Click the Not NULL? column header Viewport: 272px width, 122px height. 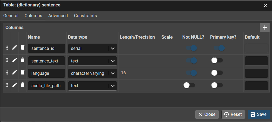(193, 37)
